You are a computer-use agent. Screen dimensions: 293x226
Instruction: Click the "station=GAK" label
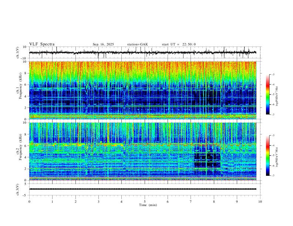click(137, 44)
